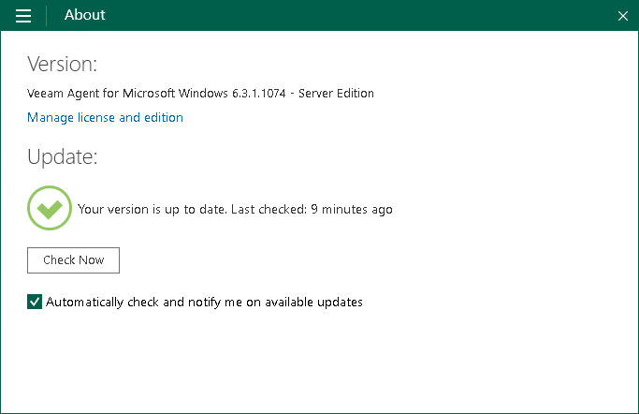The width and height of the screenshot is (639, 414).
Task: Click the green up-to-date checkmark icon
Action: [50, 208]
